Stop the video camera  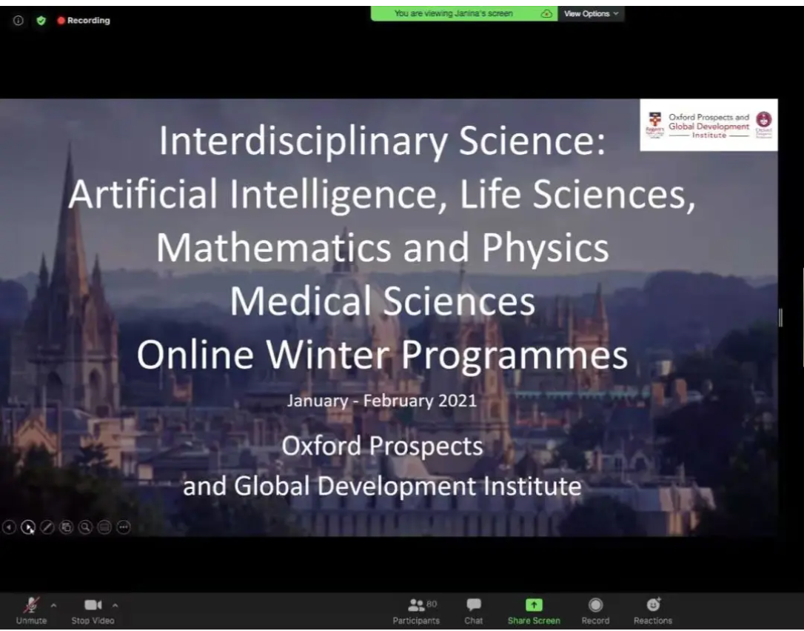tap(93, 611)
